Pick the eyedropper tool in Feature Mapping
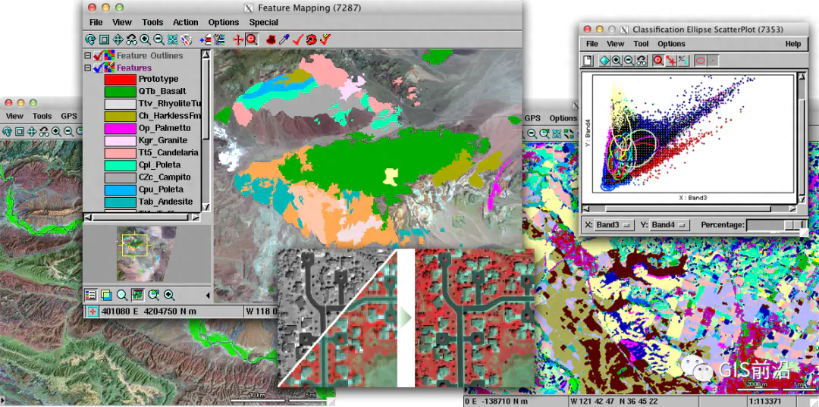 point(284,39)
